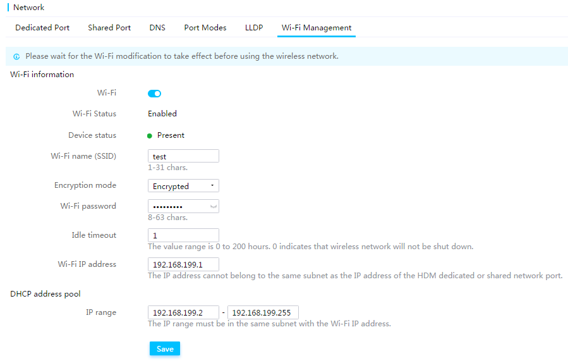Open the LLDP tab
Image resolution: width=568 pixels, height=363 pixels.
[254, 28]
